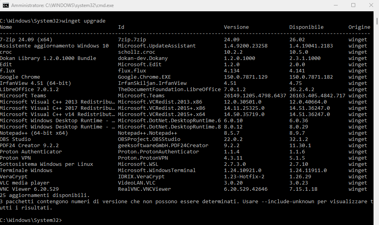Click 'Notepad++ (64-bit x64)' name
Screen dimensions: 379x225
point(34,133)
